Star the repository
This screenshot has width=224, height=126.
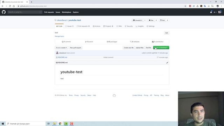point(151,20)
